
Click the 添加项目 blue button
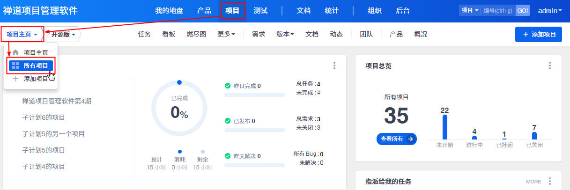click(539, 34)
